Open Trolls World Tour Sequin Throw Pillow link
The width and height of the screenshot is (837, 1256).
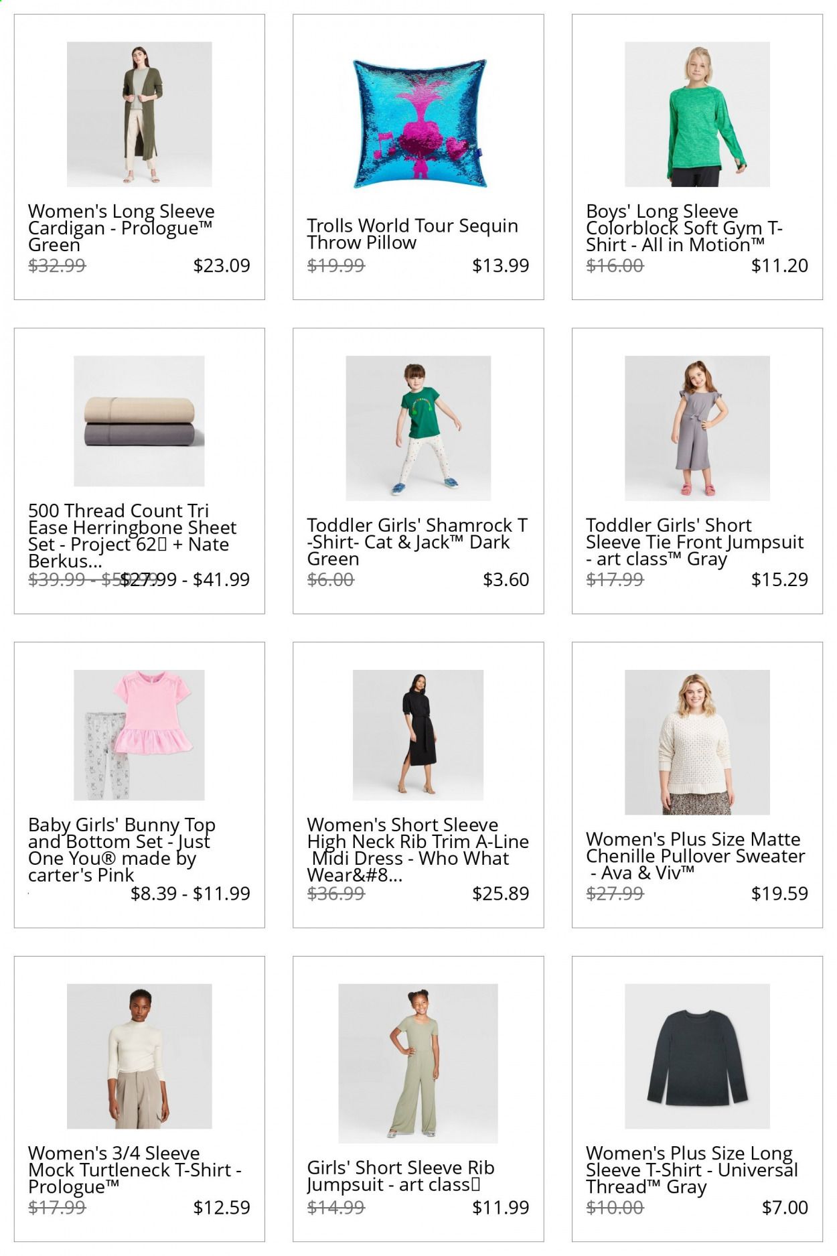click(x=412, y=234)
